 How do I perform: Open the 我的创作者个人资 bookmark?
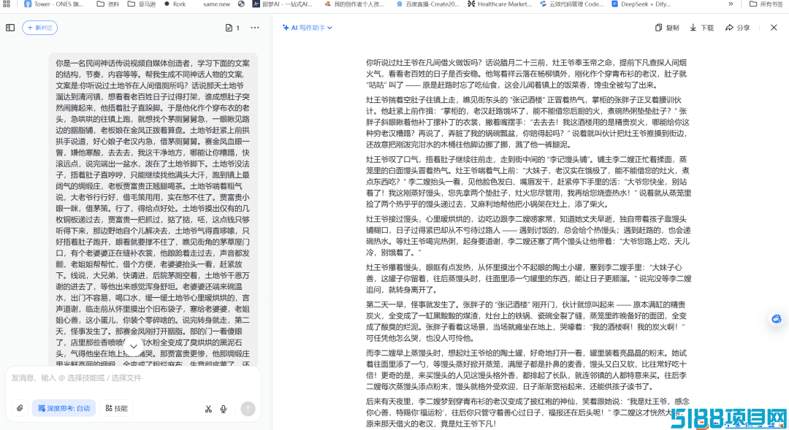coord(354,4)
